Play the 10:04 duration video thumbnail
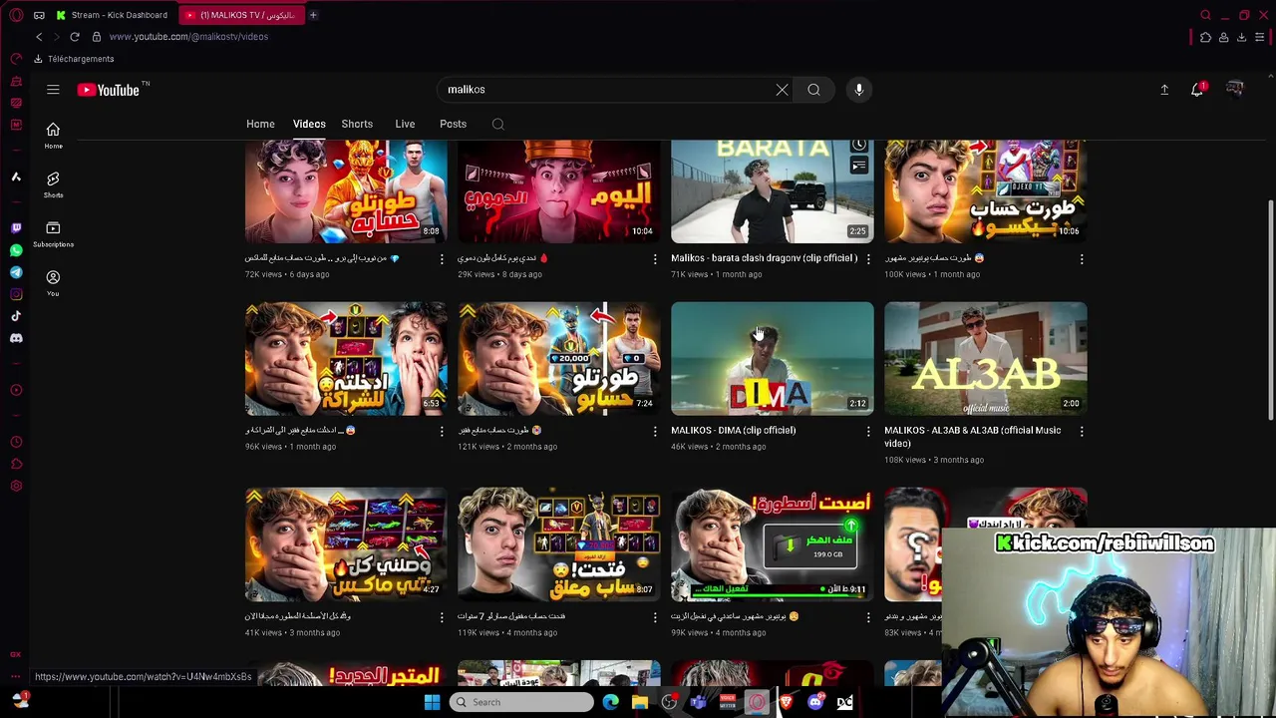The width and height of the screenshot is (1276, 718). 559,191
